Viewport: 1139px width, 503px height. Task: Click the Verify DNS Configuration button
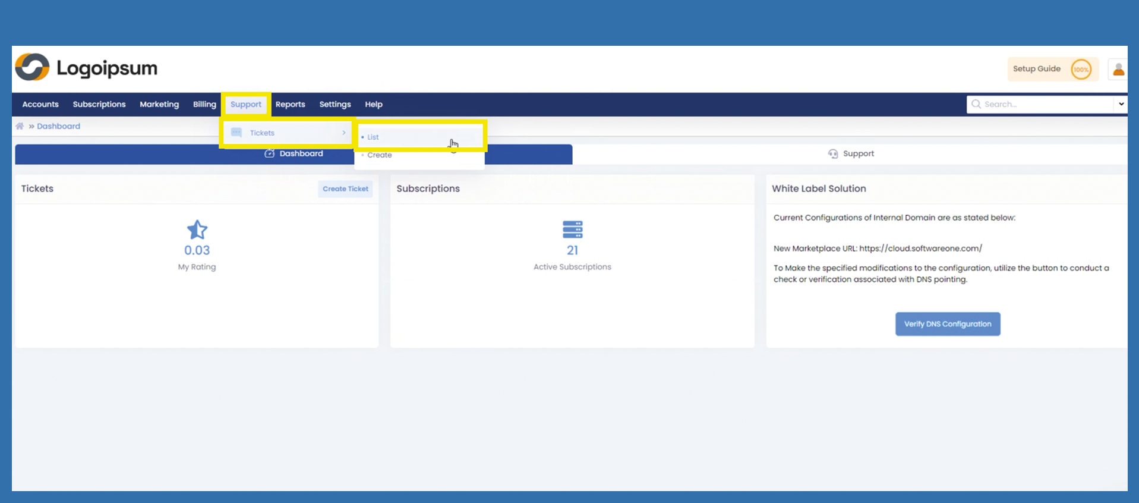947,324
